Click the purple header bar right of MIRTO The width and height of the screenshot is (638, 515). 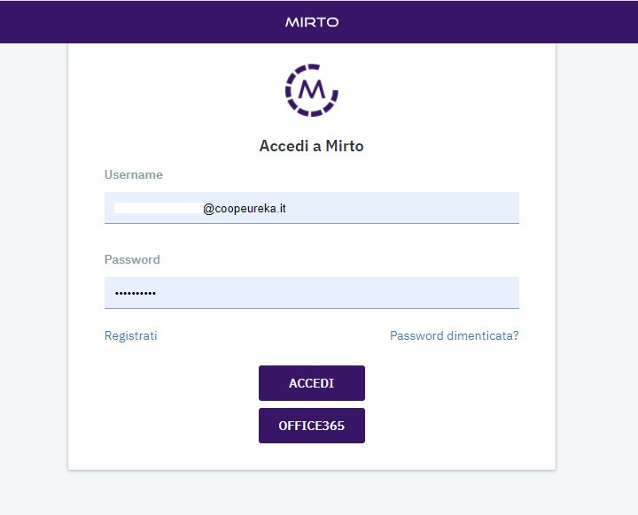pos(487,22)
